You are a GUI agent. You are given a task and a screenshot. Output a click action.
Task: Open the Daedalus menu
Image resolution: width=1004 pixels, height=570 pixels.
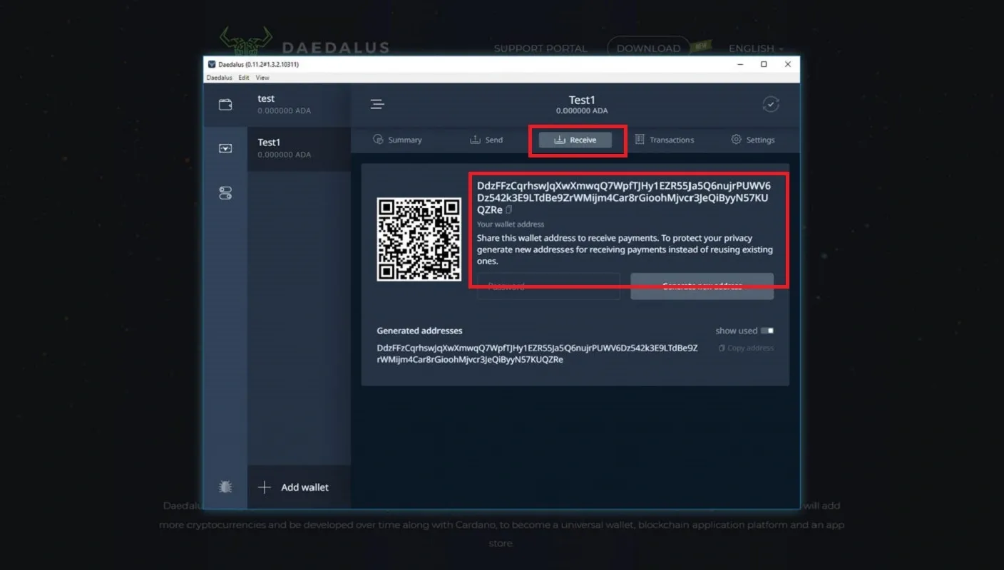[219, 78]
